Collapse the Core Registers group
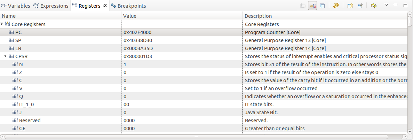The image size is (413, 140). click(2, 24)
